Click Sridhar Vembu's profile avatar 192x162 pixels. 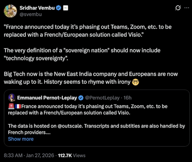click(x=11, y=11)
